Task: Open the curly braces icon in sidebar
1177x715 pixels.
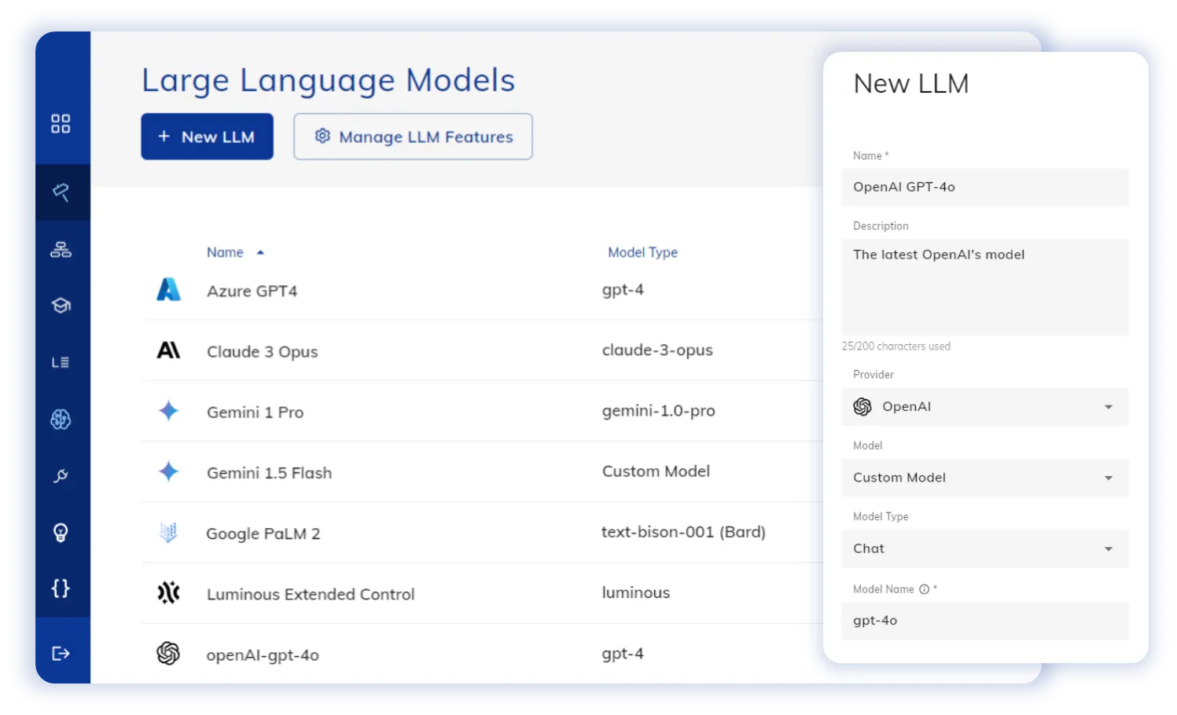Action: [61, 588]
